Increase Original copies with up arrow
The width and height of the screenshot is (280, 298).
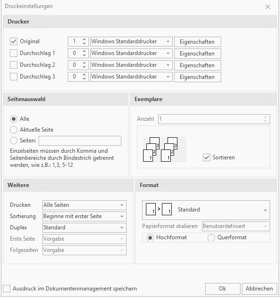point(84,39)
